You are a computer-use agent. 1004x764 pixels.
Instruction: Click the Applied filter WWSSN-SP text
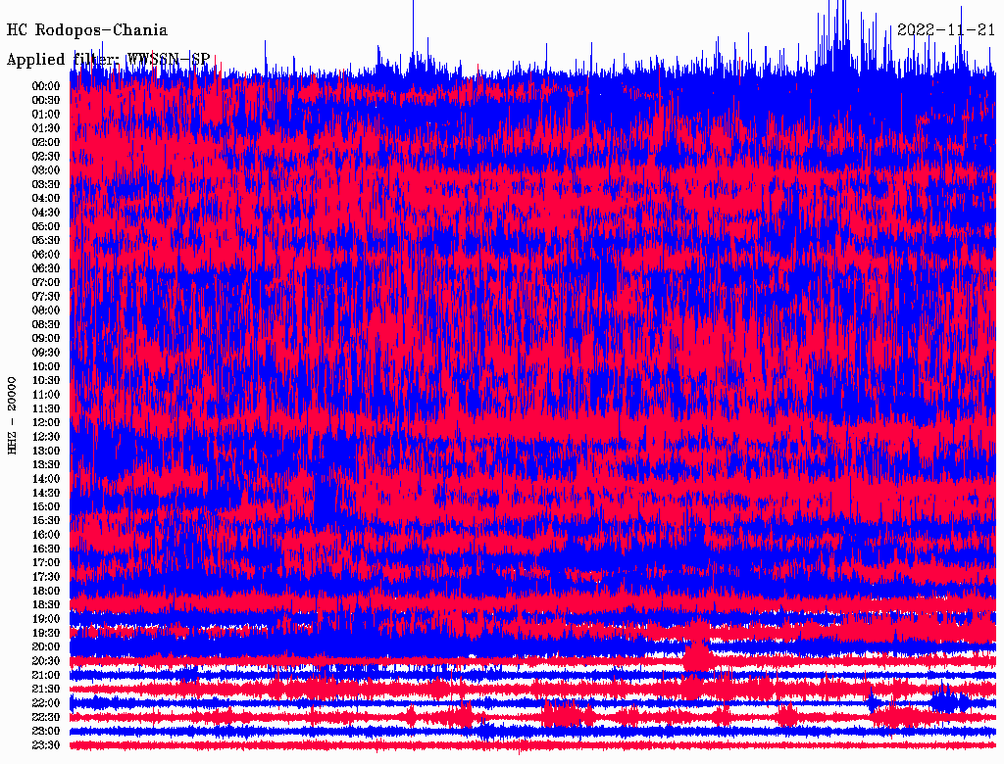[x=108, y=60]
